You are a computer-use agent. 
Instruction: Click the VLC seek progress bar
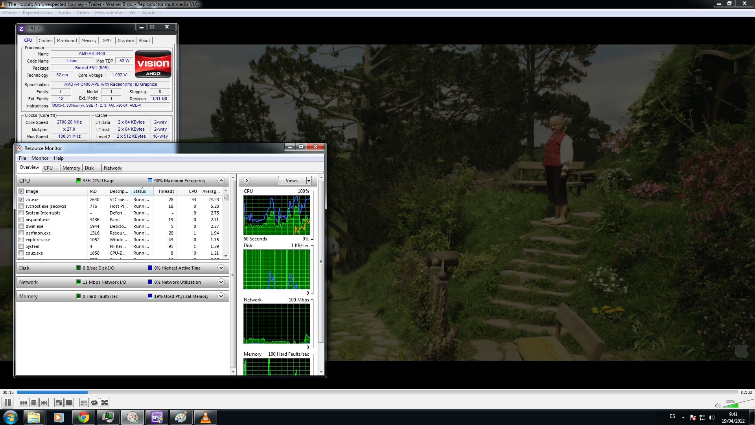click(377, 392)
